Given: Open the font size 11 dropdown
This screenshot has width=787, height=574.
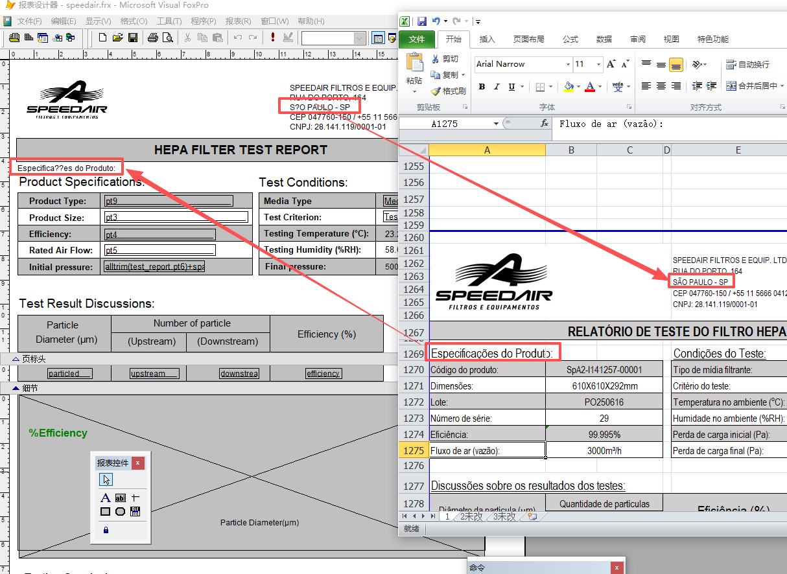Looking at the screenshot, I should click(x=599, y=64).
